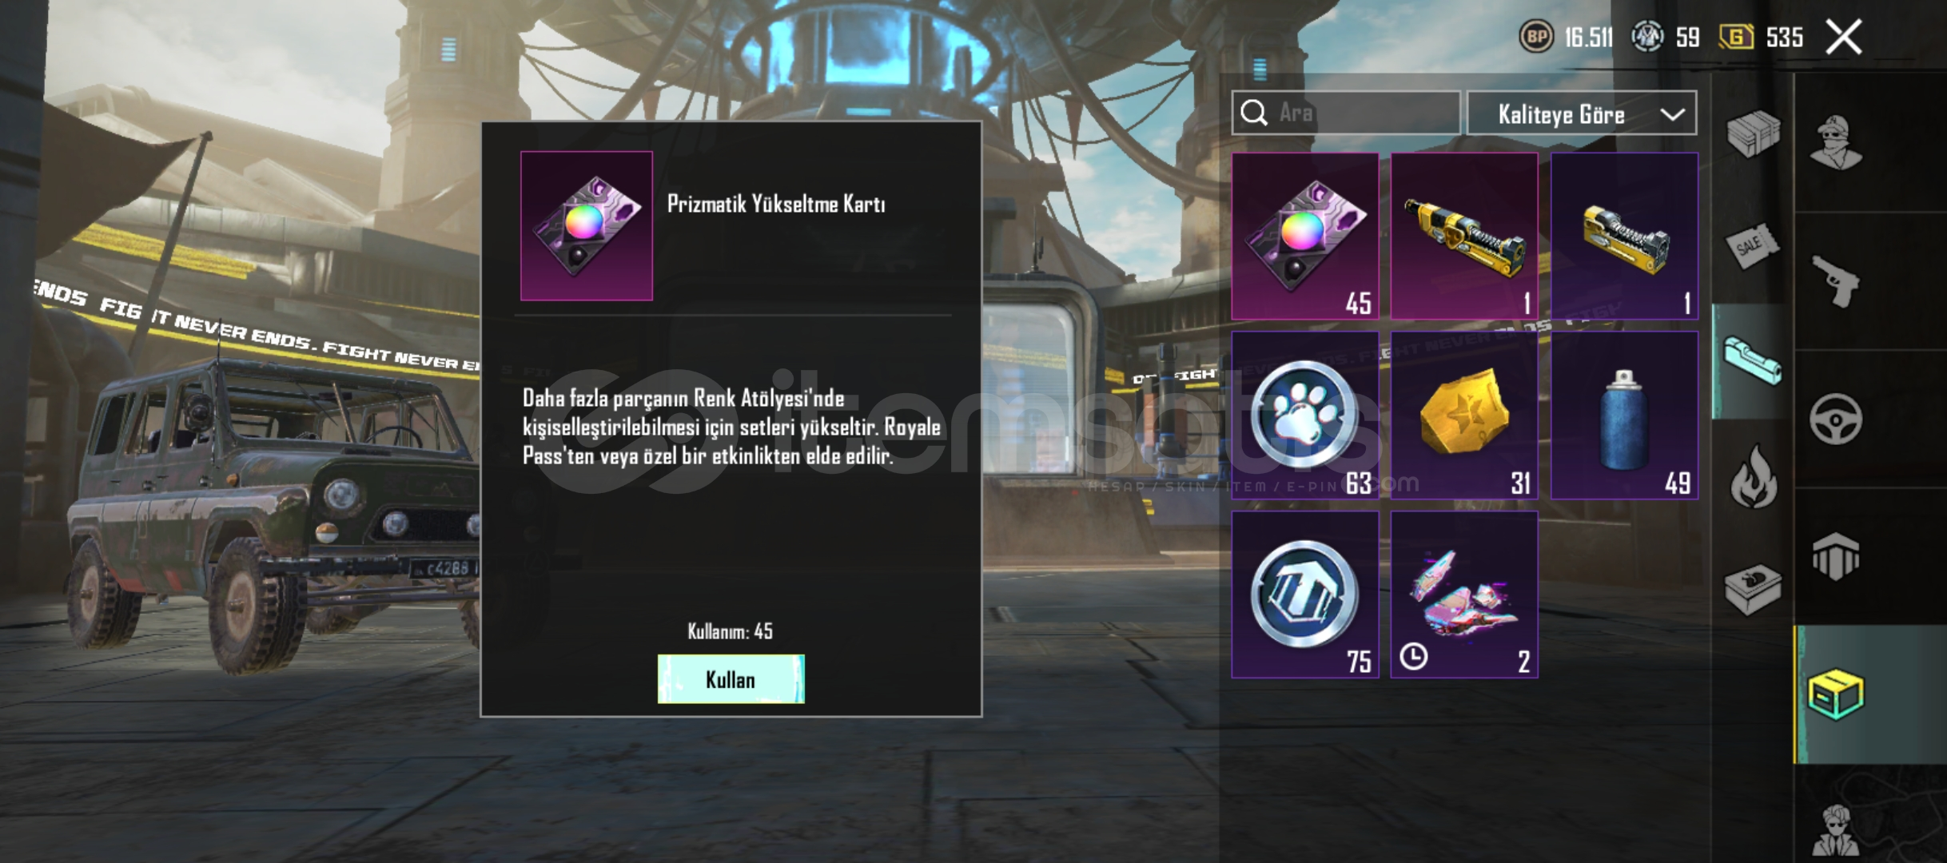Select the blue spray can item

pos(1624,416)
